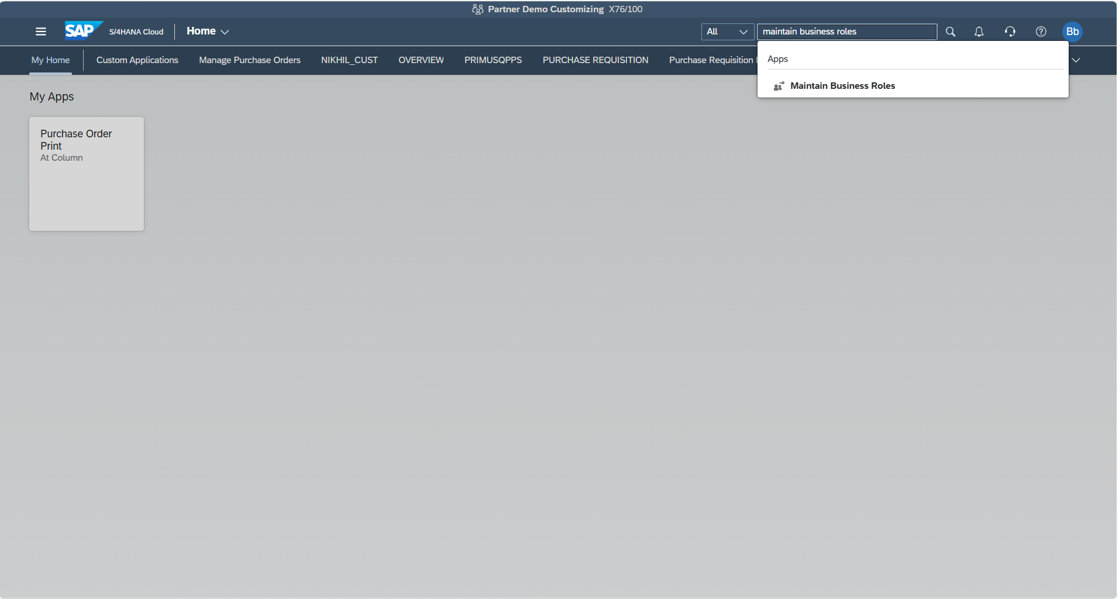Open the PURCHASE REQUISITION uppercase tab

pos(595,60)
